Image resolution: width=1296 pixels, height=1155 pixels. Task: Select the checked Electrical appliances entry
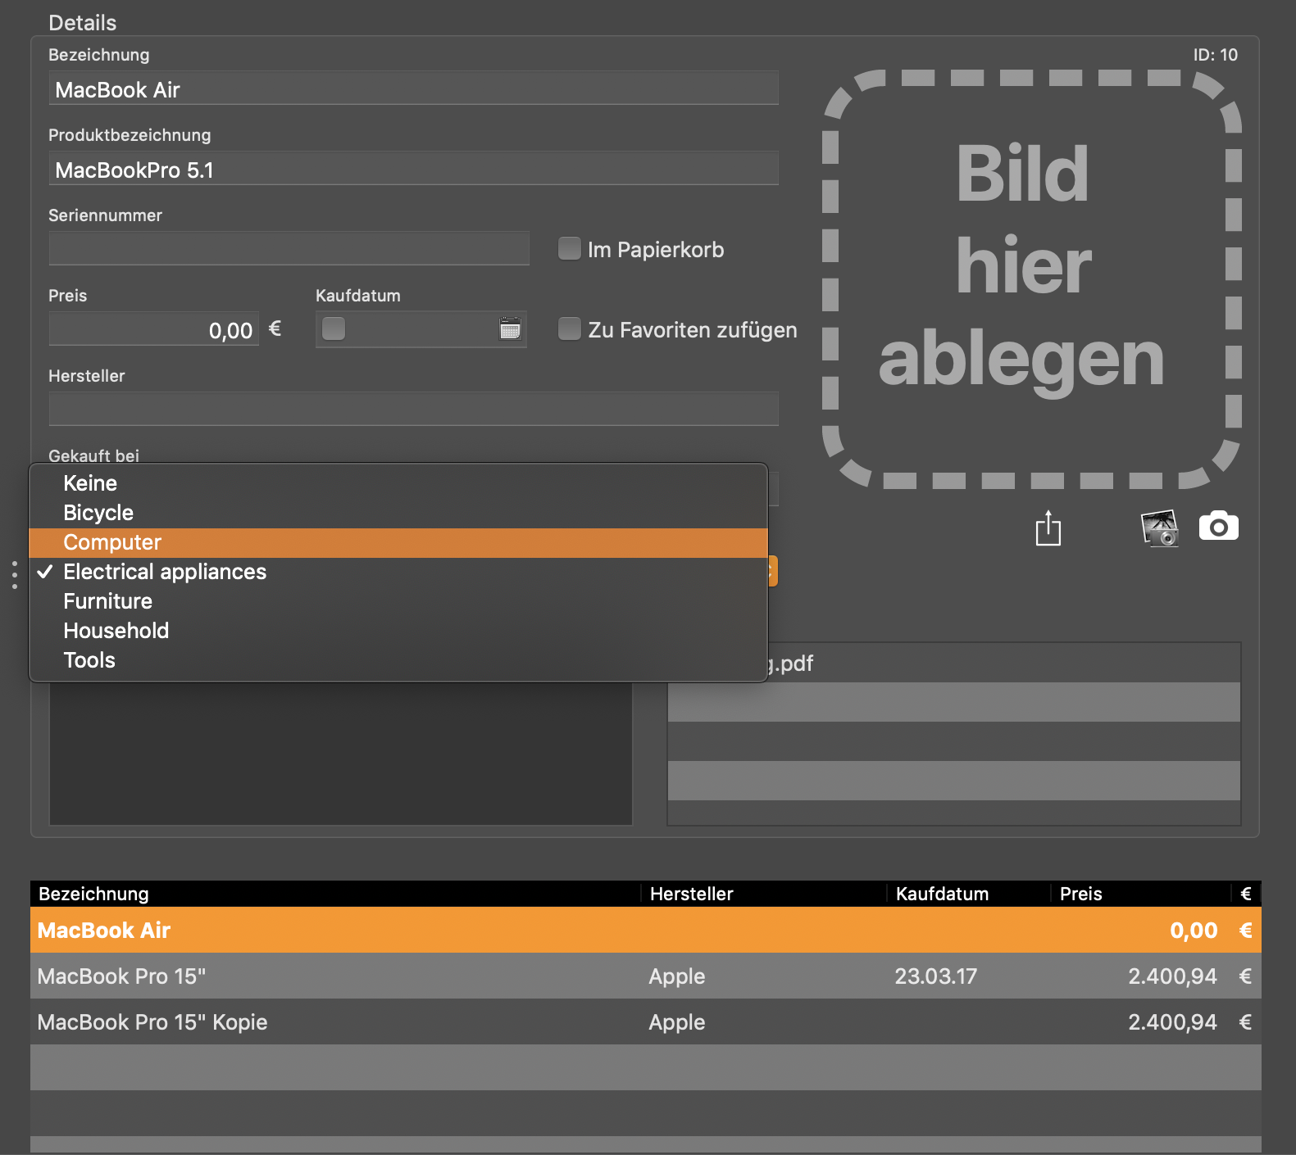point(398,572)
